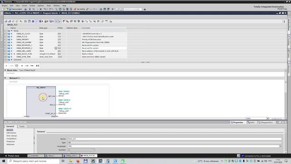Open Firefox from the taskbar
This screenshot has height=164, width=291.
(x=78, y=161)
